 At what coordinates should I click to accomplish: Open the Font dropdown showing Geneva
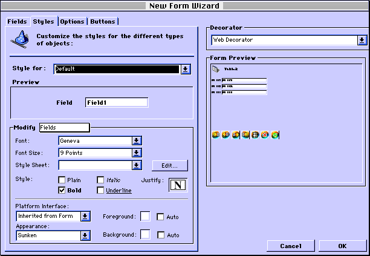[x=137, y=140]
